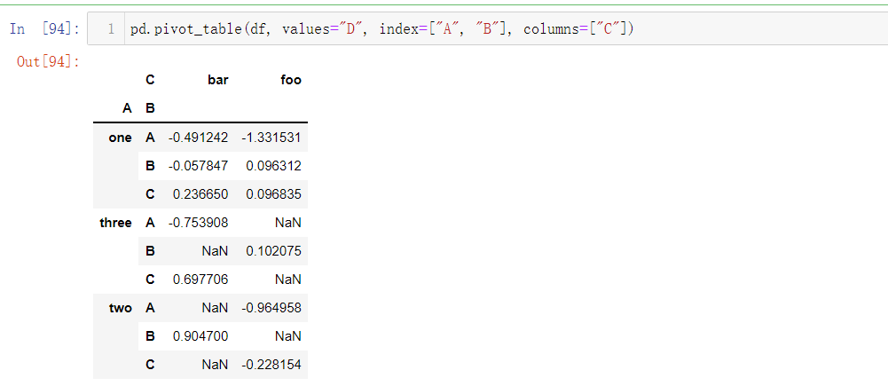The width and height of the screenshot is (888, 386).
Task: Click the 'A' index name header
Action: tap(128, 108)
